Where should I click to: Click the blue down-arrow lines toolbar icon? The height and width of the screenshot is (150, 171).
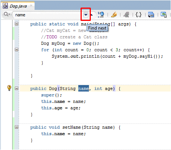[x=101, y=14]
